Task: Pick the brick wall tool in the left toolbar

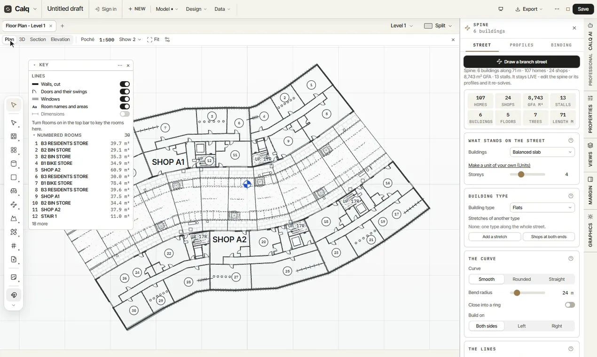Action: 14,137
